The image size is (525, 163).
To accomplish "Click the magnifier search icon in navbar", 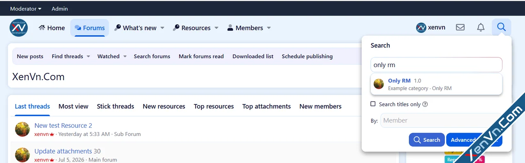I will (x=501, y=27).
